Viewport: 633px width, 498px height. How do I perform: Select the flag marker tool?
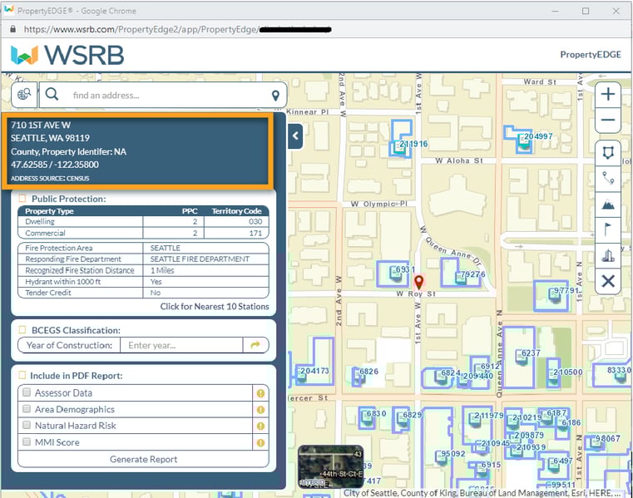tap(608, 229)
